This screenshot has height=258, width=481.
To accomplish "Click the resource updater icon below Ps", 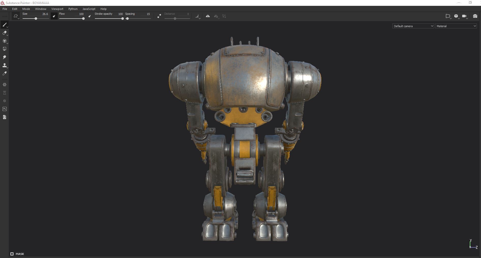I will coord(4,117).
